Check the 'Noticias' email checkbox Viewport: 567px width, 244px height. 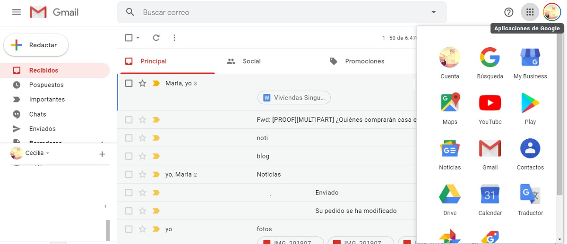129,175
